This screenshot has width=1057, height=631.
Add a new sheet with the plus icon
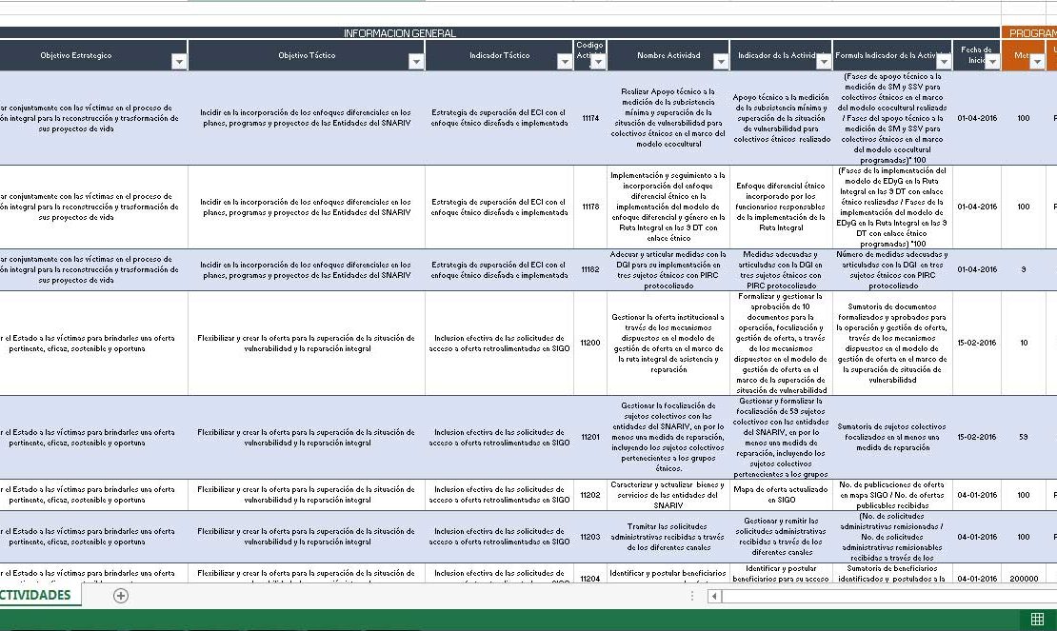(121, 595)
